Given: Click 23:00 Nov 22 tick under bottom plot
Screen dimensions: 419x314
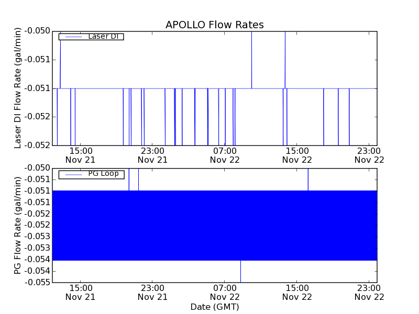Looking at the screenshot, I should click(369, 292).
